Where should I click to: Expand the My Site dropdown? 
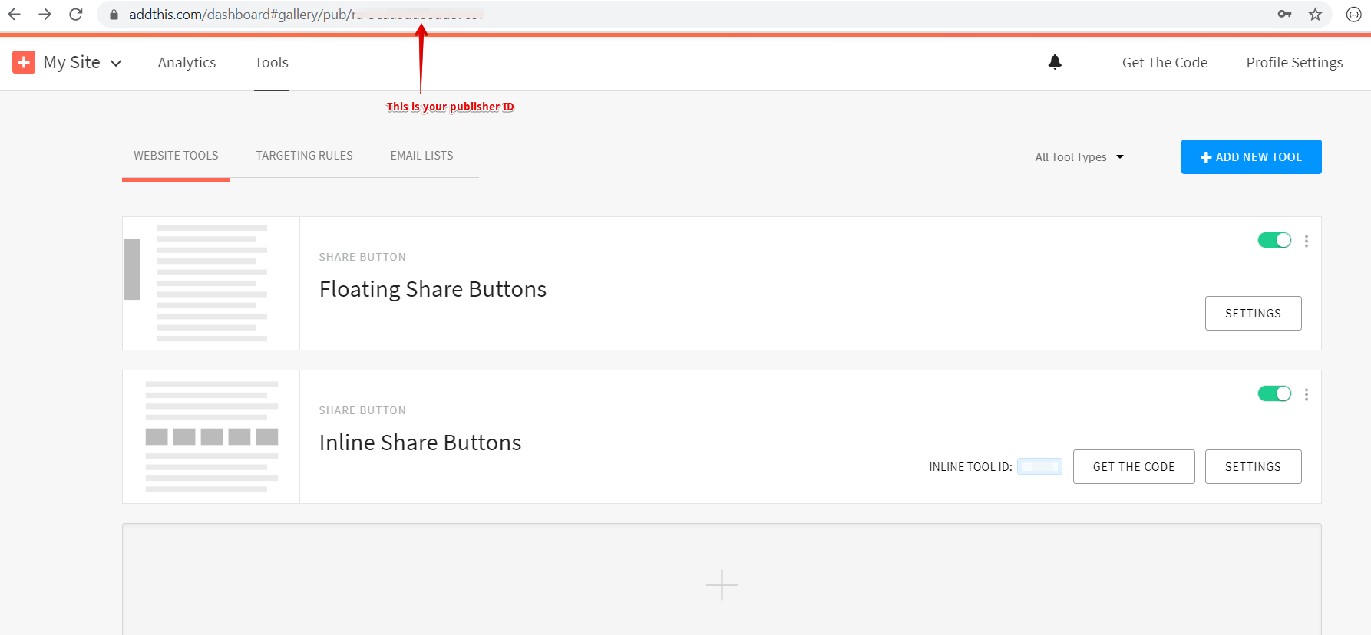point(83,63)
